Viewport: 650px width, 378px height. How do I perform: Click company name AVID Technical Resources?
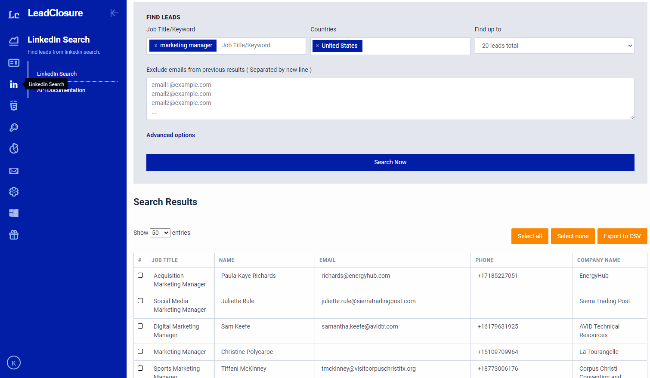click(600, 331)
